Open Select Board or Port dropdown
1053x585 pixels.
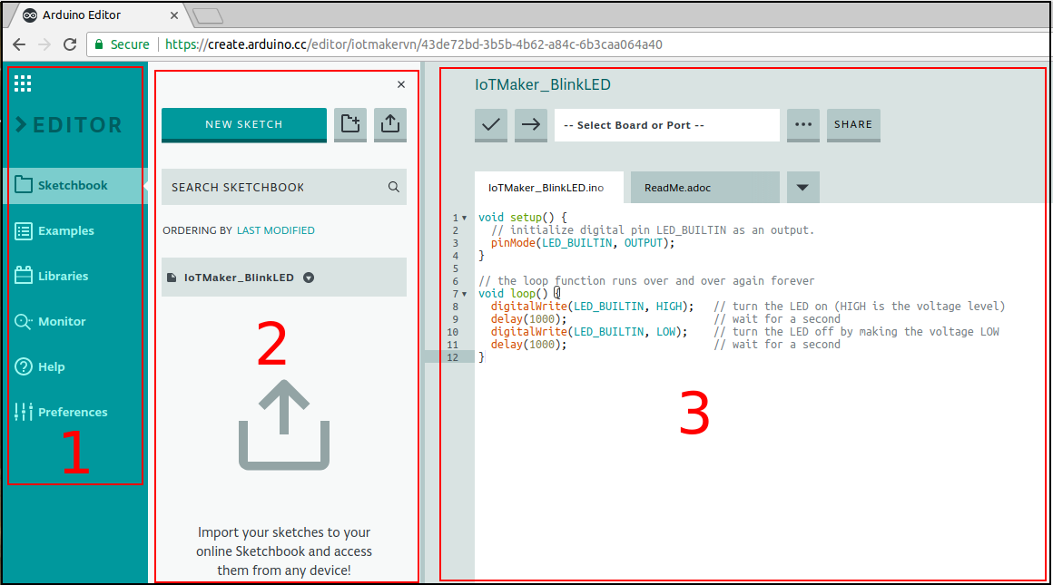[667, 125]
